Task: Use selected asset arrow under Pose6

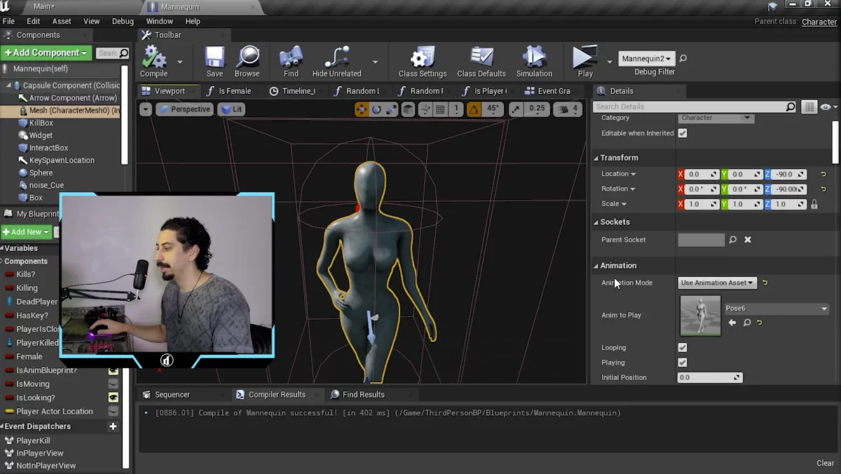Action: click(x=732, y=323)
